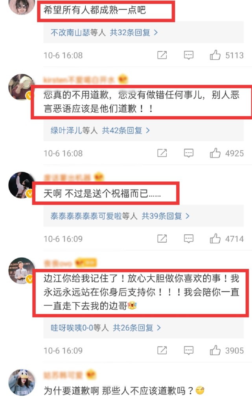Forward the comment with 4925 likes

[x=162, y=153]
